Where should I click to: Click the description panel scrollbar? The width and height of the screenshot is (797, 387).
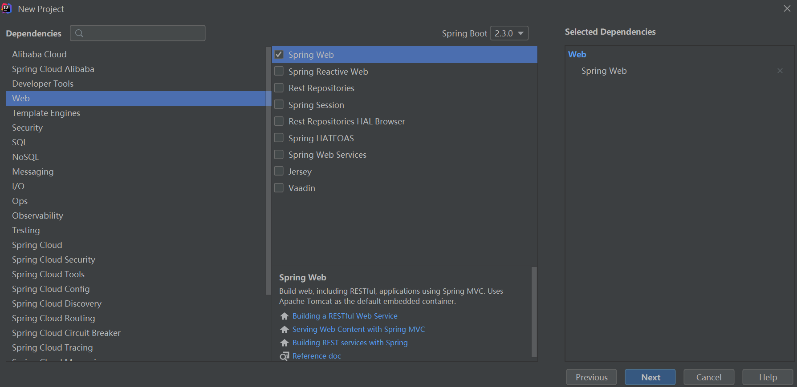534,312
